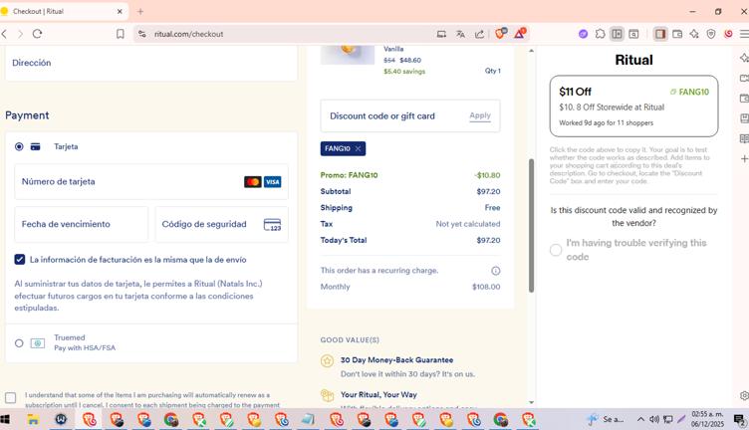Open File Explorer from taskbar
Image resolution: width=749 pixels, height=430 pixels.
coord(33,419)
